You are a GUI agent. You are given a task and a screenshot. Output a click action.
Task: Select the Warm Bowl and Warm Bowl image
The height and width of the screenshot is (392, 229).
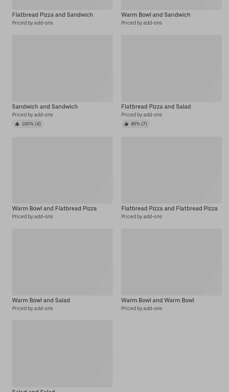click(171, 262)
